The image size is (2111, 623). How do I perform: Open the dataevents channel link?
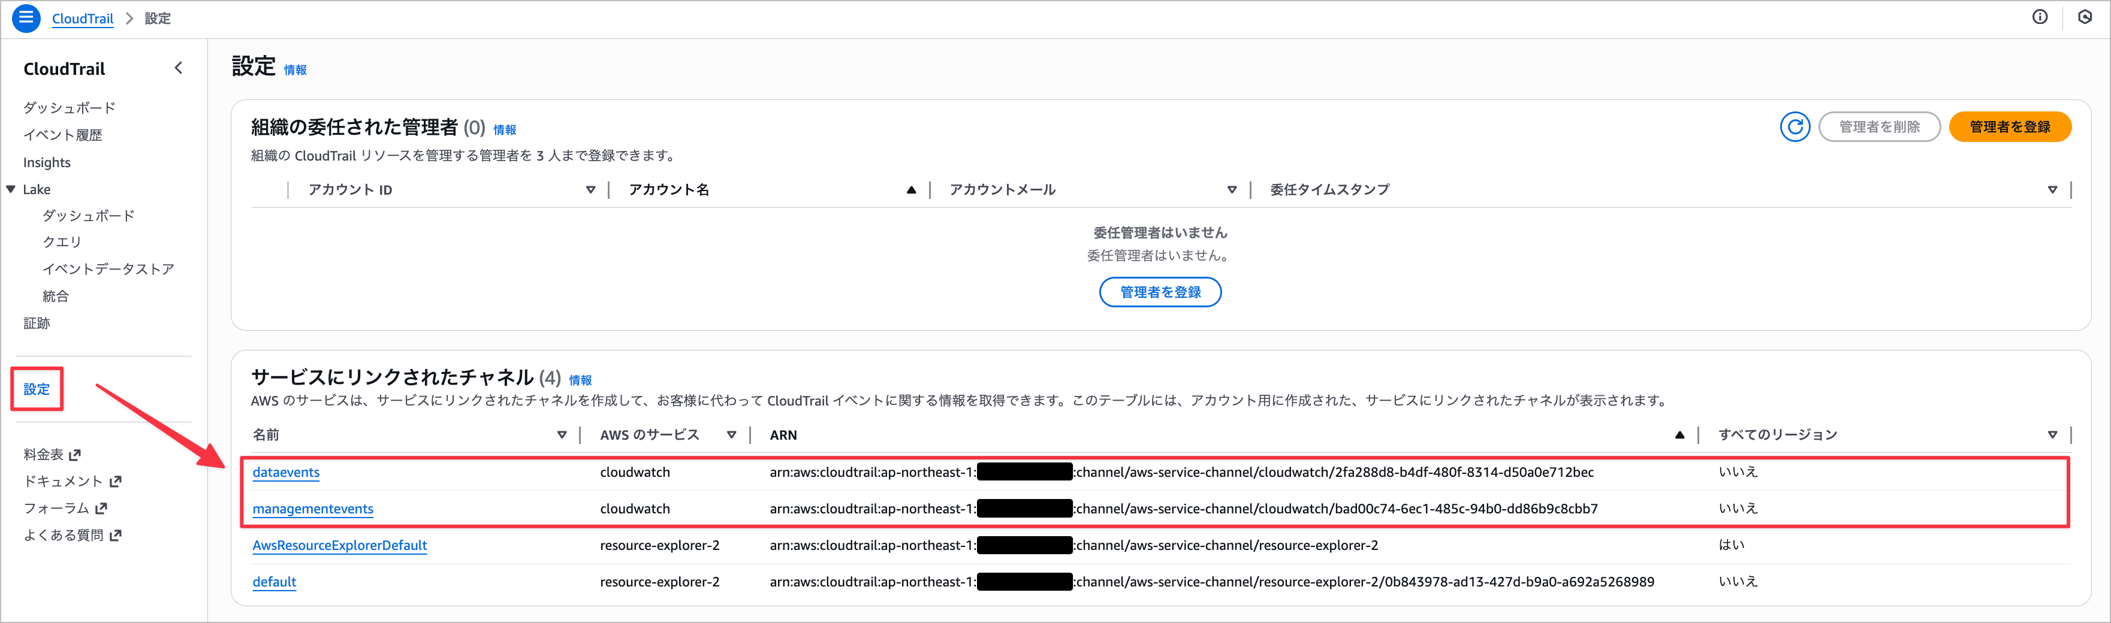(x=286, y=473)
